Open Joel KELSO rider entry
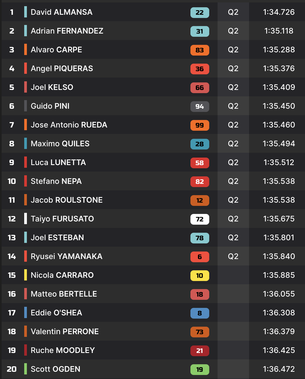This screenshot has width=305, height=379. pyautogui.click(x=52, y=87)
